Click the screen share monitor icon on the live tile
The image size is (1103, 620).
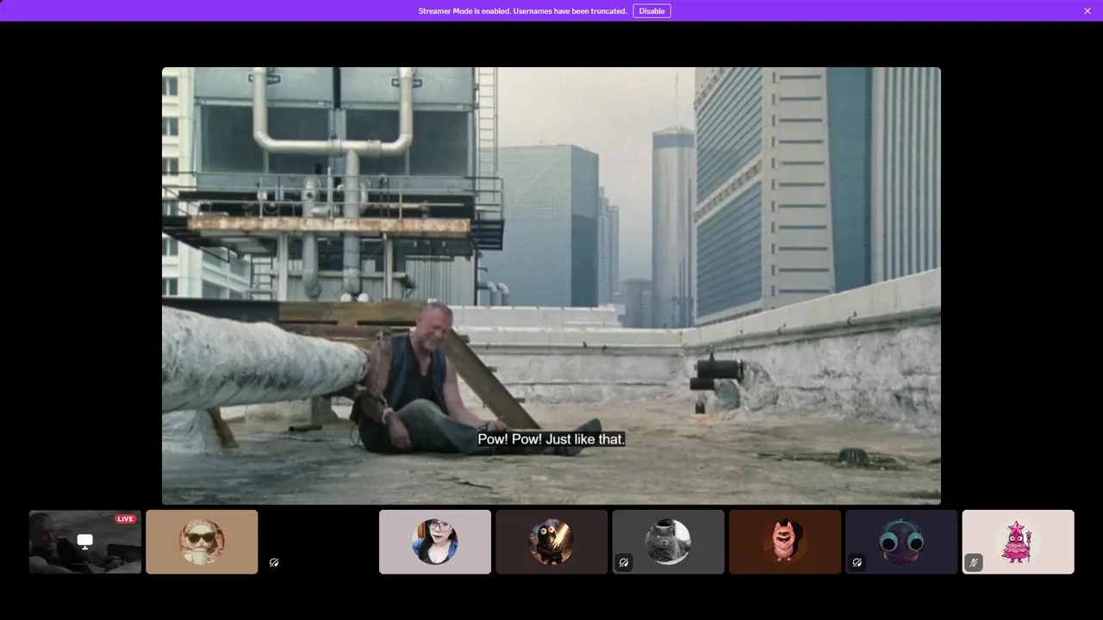(x=84, y=542)
